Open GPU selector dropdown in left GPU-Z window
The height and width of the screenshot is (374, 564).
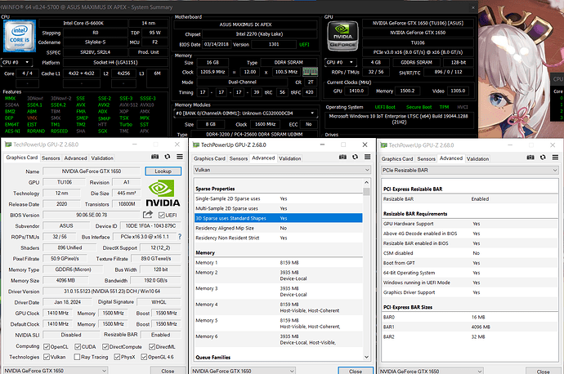[x=56, y=371]
